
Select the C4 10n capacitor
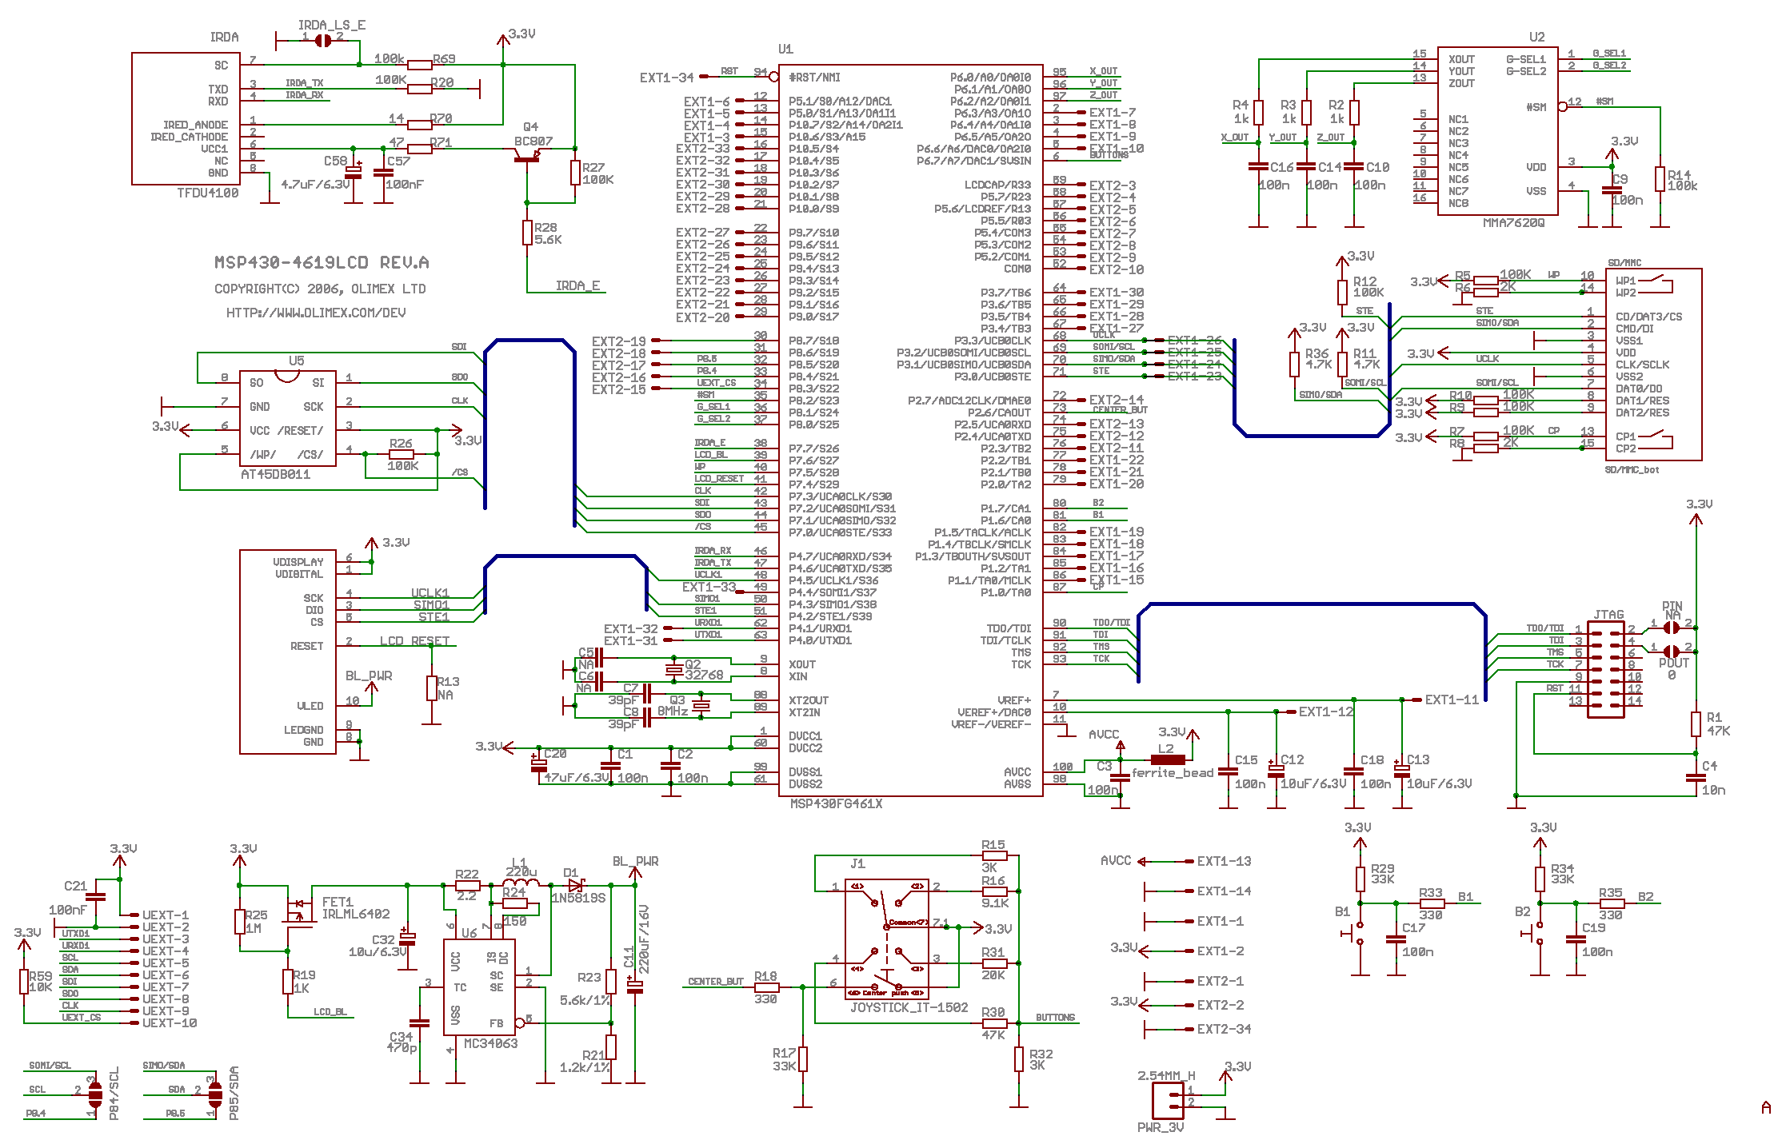point(1696,777)
